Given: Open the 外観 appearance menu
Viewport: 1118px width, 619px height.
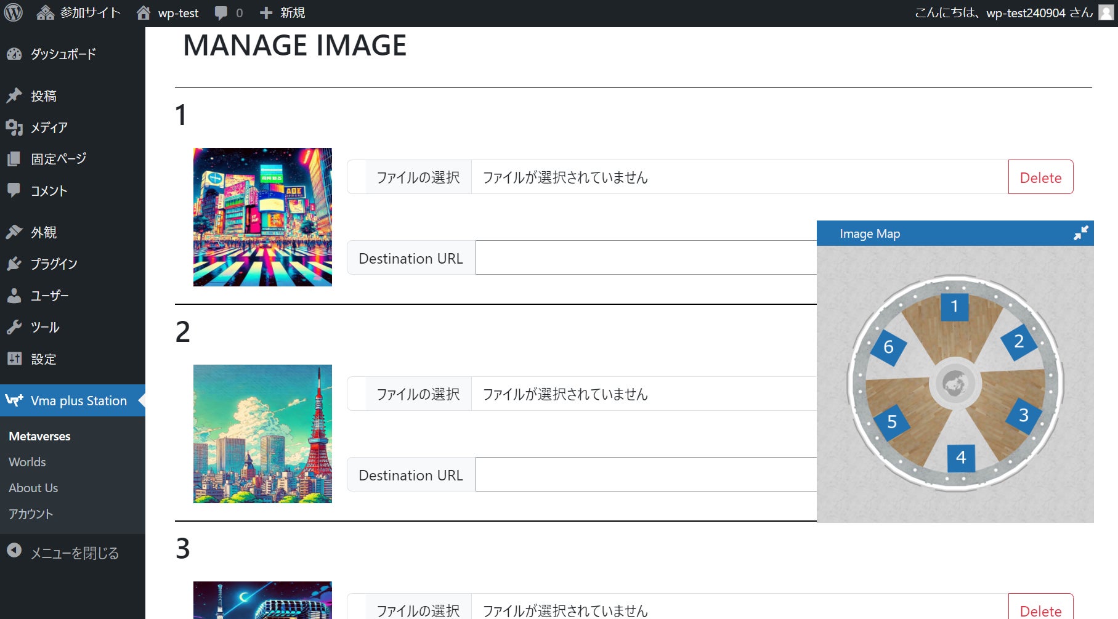Looking at the screenshot, I should 73,232.
